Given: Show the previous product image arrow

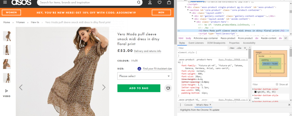Looking at the screenshot, I should point(21,87).
